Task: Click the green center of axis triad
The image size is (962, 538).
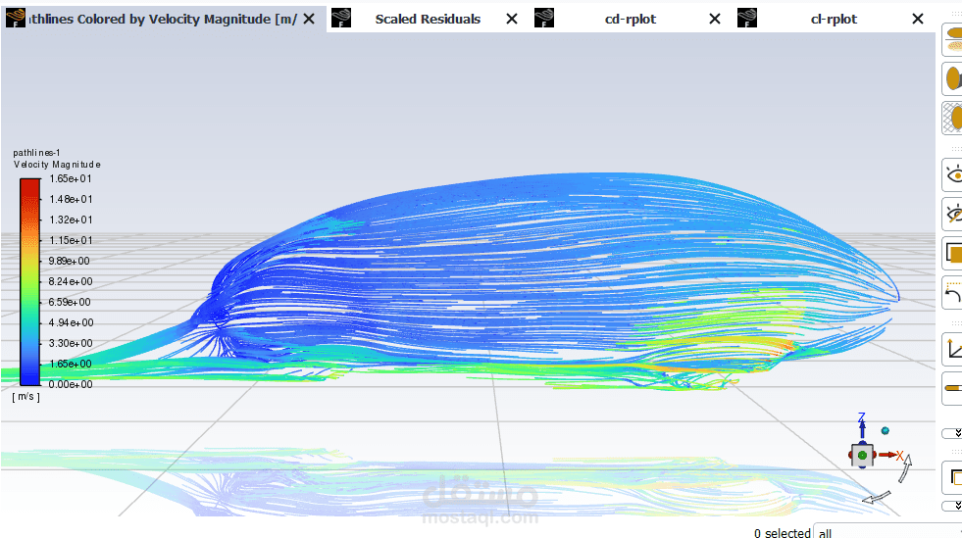Action: 862,455
